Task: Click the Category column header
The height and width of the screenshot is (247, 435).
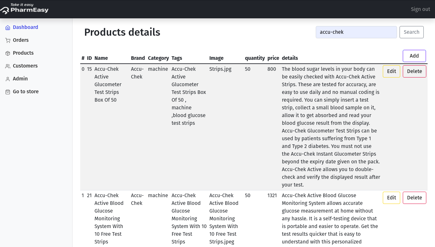Action: [x=158, y=58]
